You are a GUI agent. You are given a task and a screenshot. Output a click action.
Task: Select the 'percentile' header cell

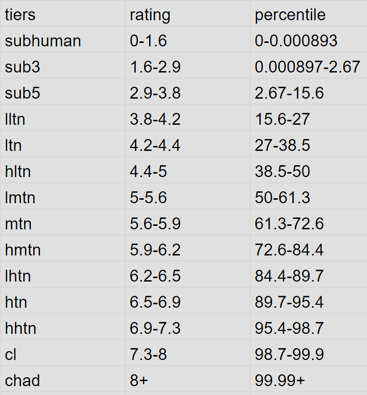(309, 13)
